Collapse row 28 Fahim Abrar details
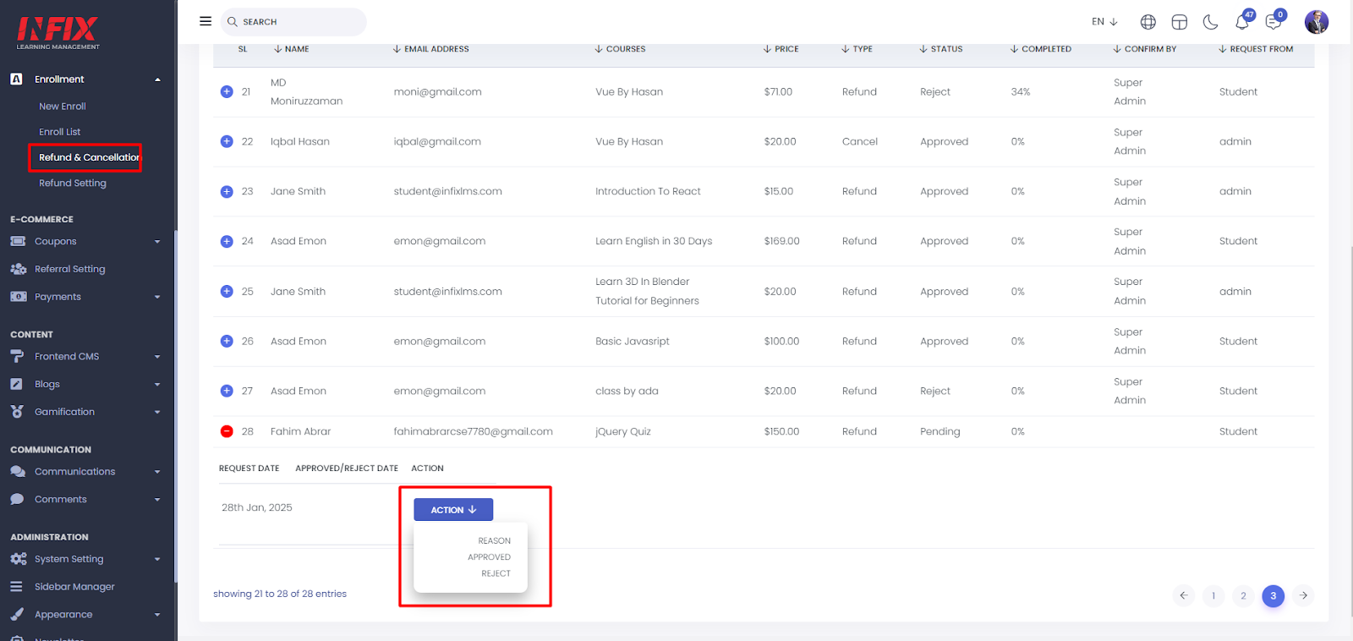 pyautogui.click(x=227, y=431)
